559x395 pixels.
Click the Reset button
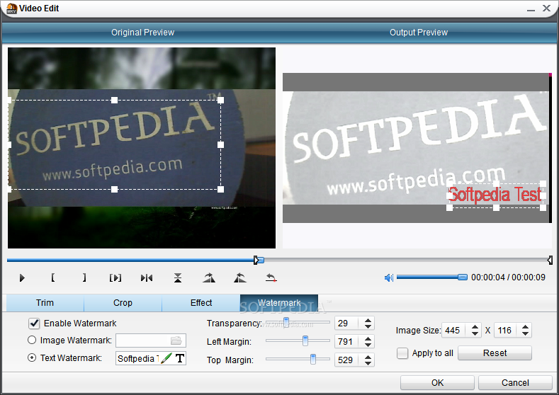(495, 353)
